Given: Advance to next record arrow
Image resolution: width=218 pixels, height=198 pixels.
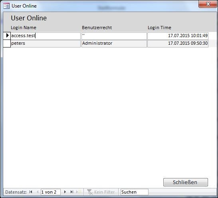Looking at the screenshot, I should 65,192.
